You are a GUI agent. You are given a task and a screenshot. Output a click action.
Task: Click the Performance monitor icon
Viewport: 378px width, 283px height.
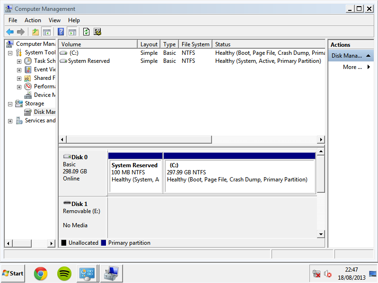(x=28, y=86)
